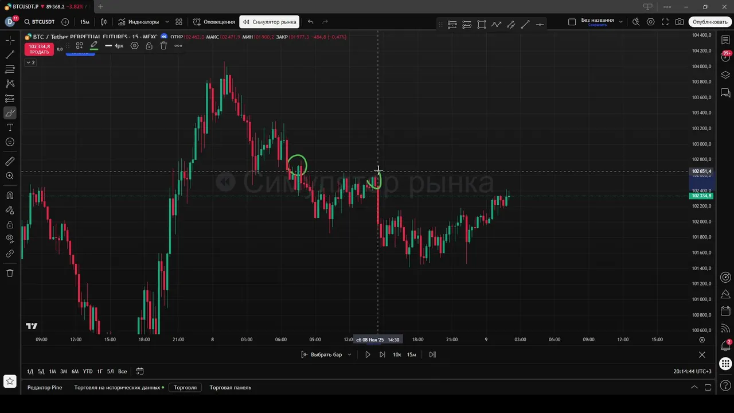Open Выбрать бар select bar dropdown
This screenshot has height=413, width=734.
[326, 354]
